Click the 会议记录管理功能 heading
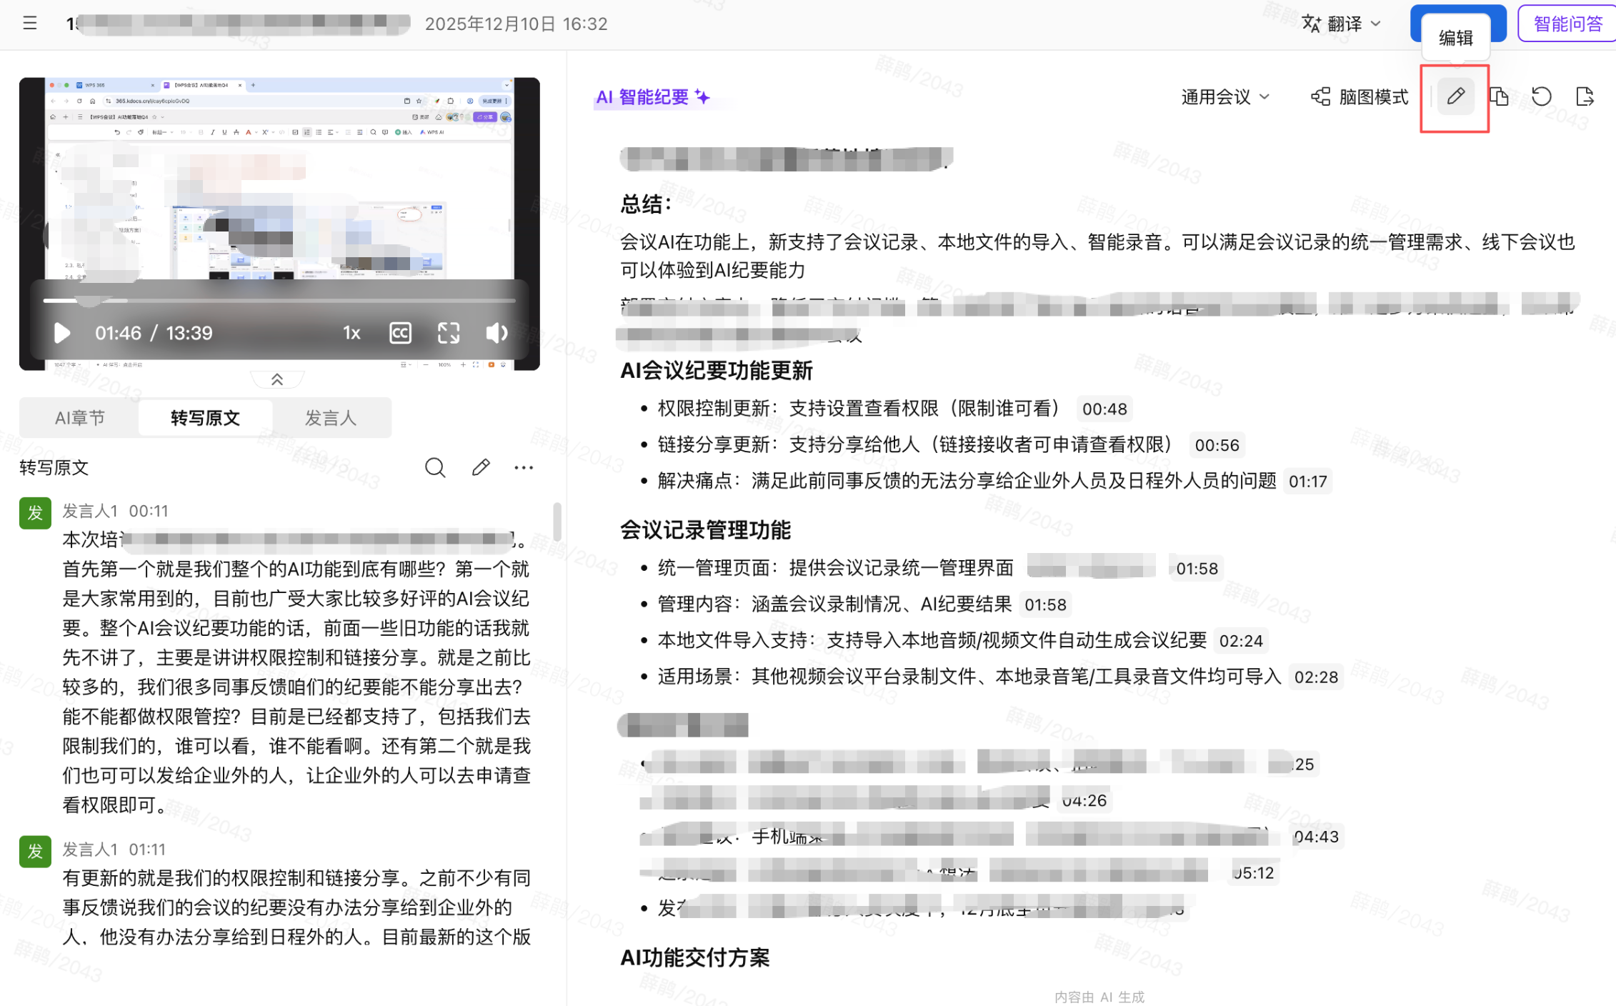Image resolution: width=1616 pixels, height=1006 pixels. pos(705,530)
